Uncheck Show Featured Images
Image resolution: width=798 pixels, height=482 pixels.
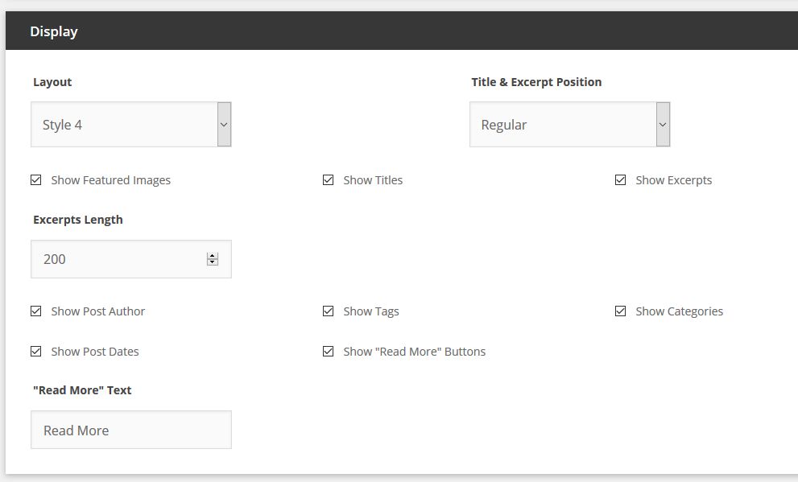pyautogui.click(x=36, y=180)
